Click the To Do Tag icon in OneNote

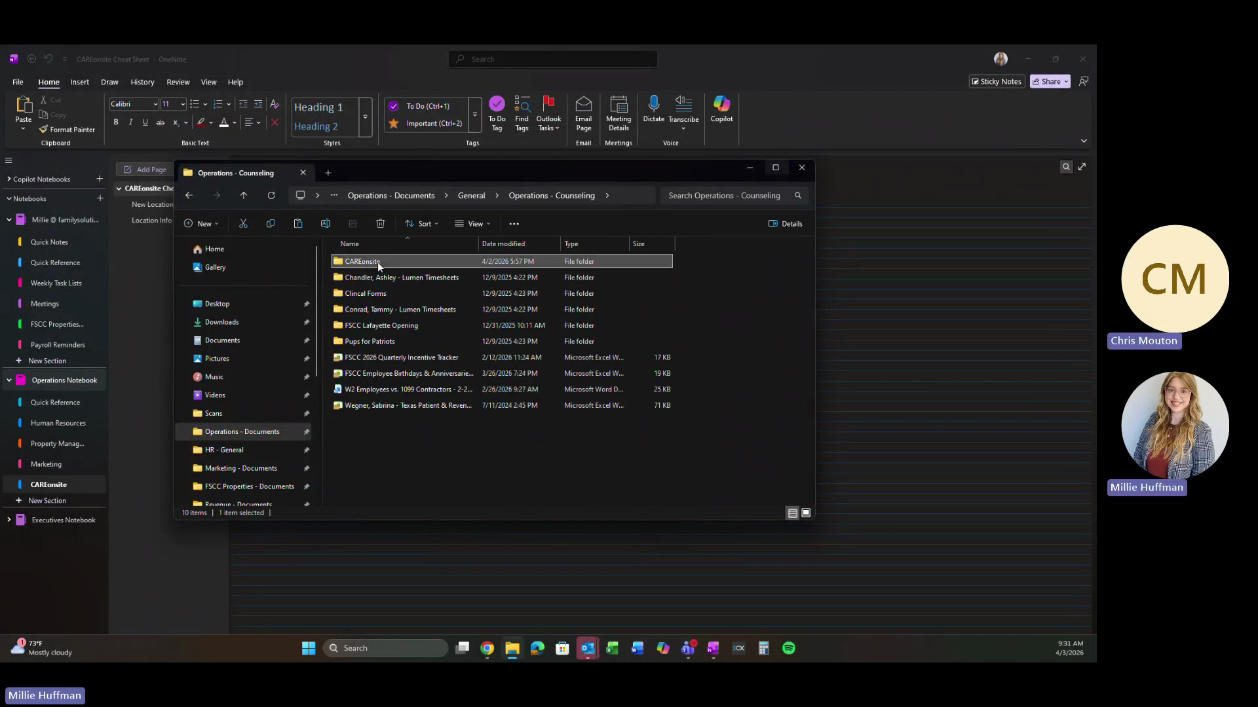tap(497, 113)
